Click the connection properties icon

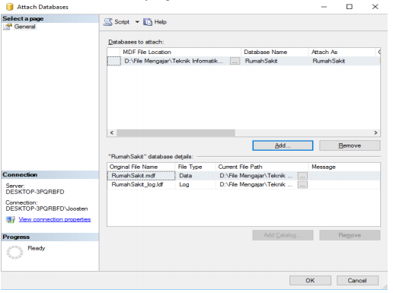[11, 219]
